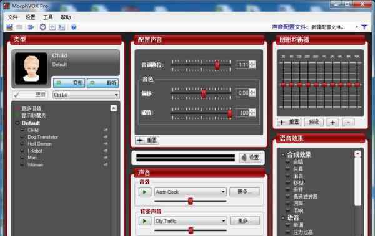Image resolution: width=375 pixels, height=236 pixels.
Task: Click the plus button under the equalizer
Action: [x=332, y=122]
